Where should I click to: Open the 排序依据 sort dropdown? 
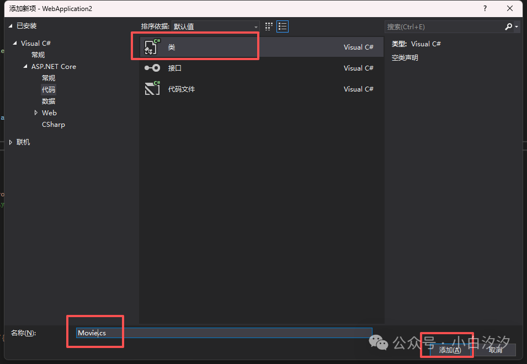tap(215, 26)
